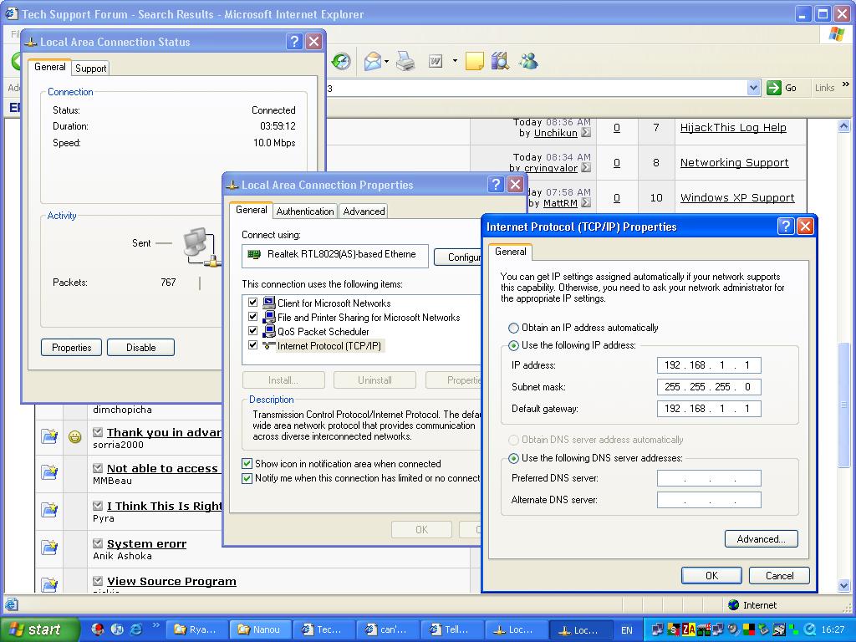Click scroll down arrow of IE page scrollbar

[x=843, y=585]
